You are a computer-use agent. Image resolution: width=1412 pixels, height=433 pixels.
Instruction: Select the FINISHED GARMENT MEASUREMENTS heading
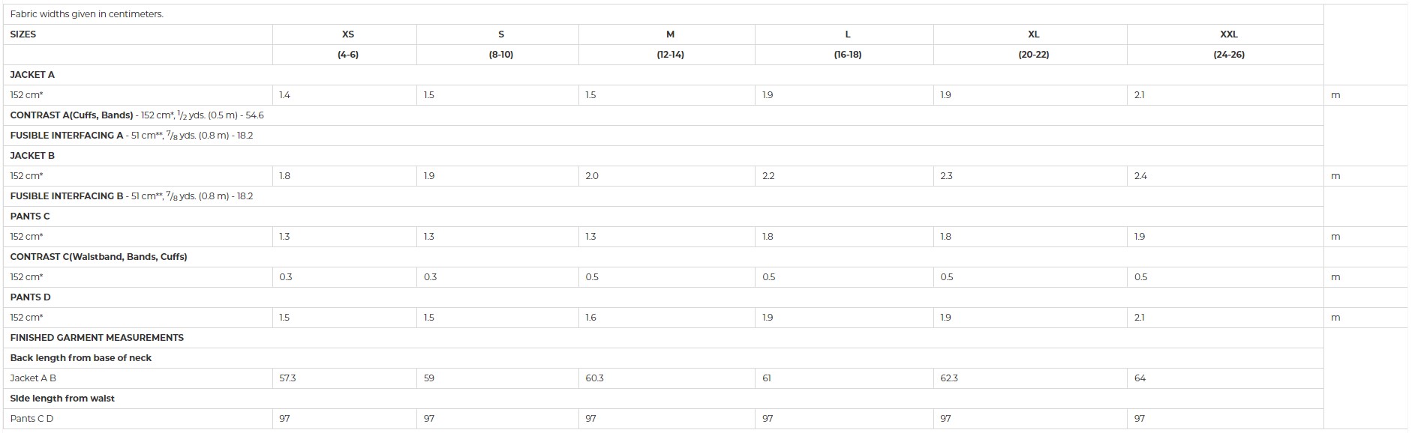point(97,338)
